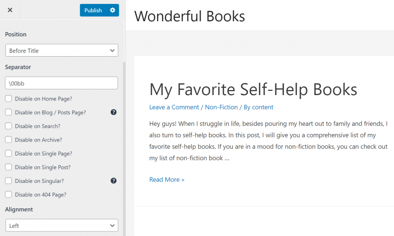The image size is (394, 236).
Task: Open the Position dropdown set to Before Title
Action: pos(62,50)
